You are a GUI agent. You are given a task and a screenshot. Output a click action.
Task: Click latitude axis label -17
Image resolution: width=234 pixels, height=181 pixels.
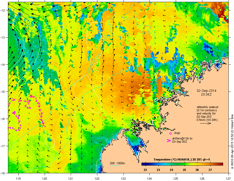click(3, 146)
